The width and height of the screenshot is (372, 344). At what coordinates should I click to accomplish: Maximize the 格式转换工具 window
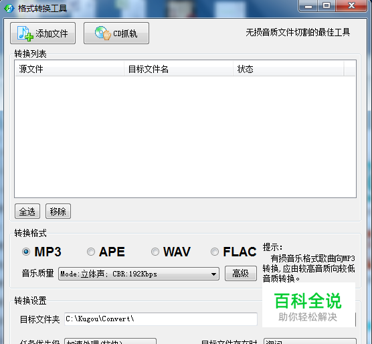(327, 6)
